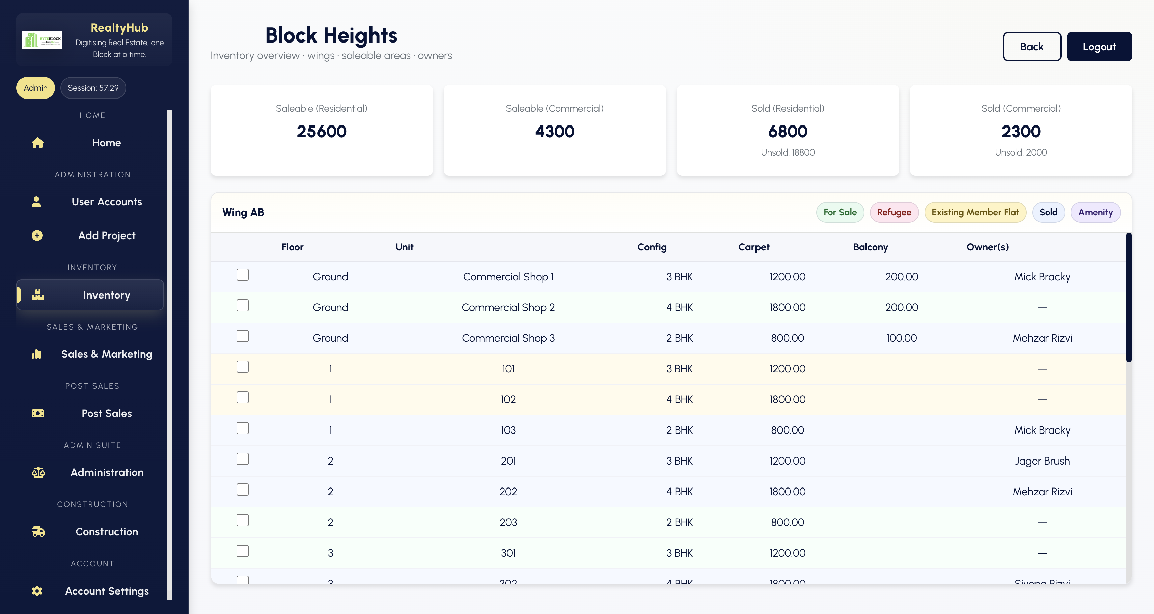Click the Back button
This screenshot has width=1154, height=614.
click(x=1031, y=46)
